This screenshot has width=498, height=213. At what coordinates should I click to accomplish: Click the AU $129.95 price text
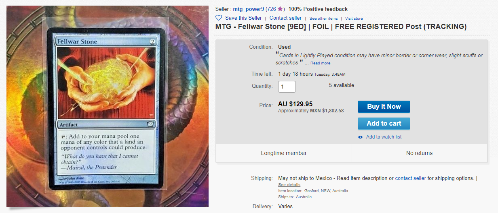coord(295,104)
